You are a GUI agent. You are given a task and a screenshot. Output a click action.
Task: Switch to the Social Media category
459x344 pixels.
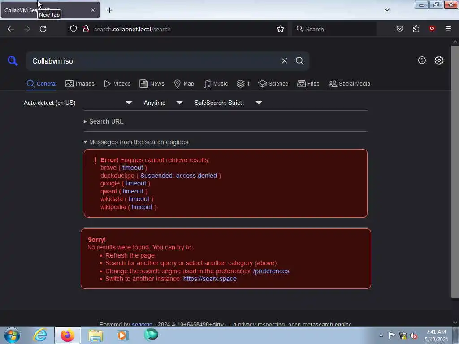click(349, 84)
